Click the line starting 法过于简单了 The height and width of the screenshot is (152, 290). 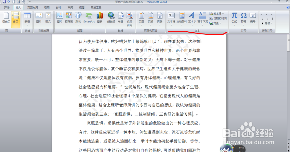point(139,50)
